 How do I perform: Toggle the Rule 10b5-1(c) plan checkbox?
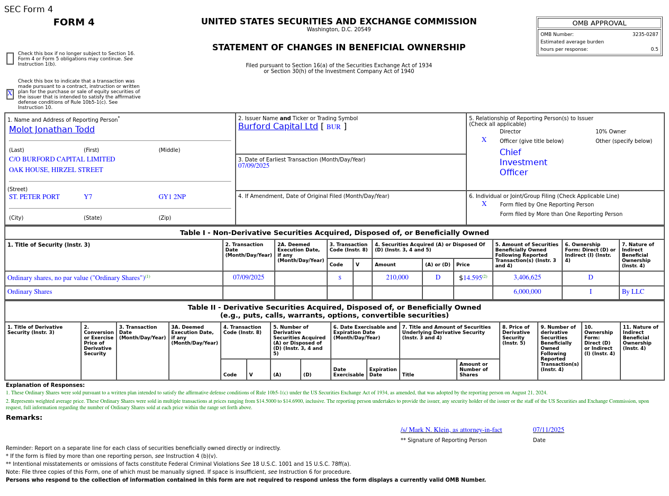(x=10, y=94)
